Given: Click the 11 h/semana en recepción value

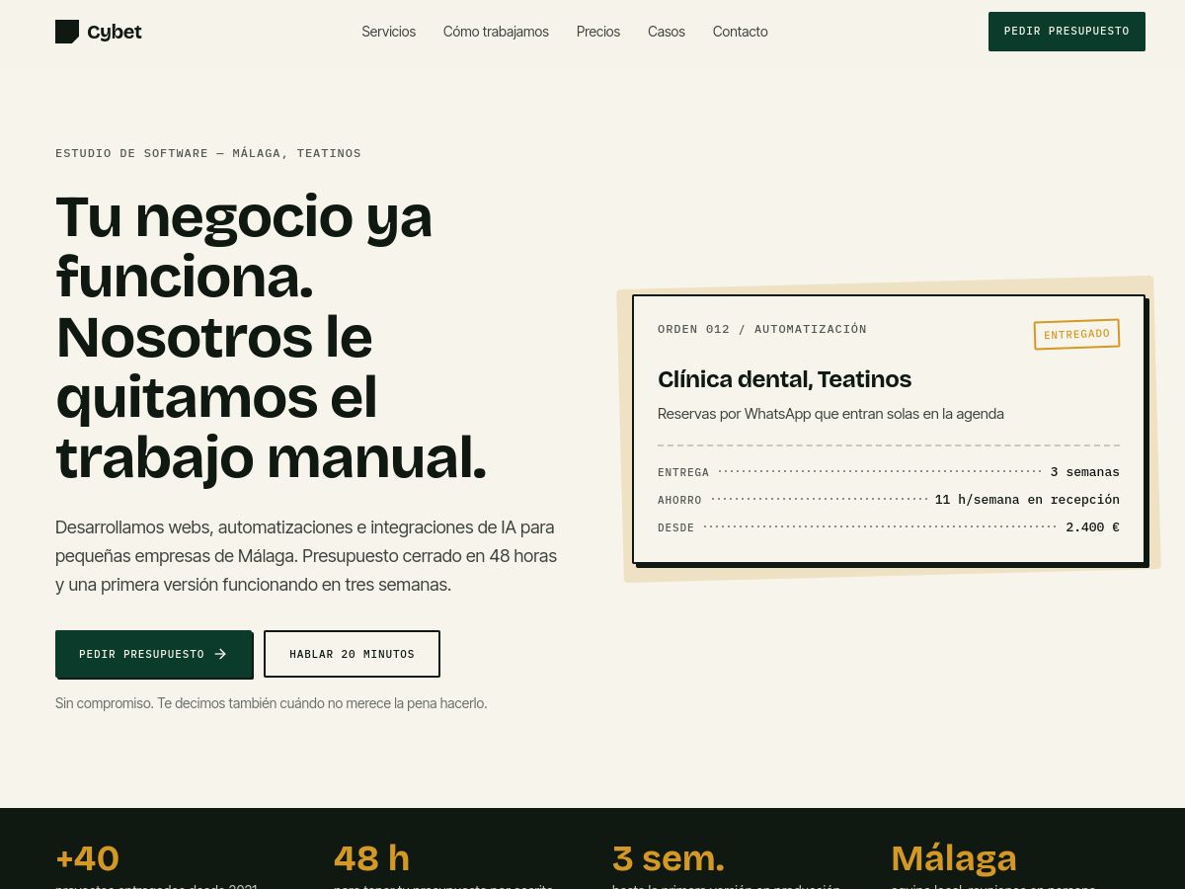Looking at the screenshot, I should [x=1027, y=500].
